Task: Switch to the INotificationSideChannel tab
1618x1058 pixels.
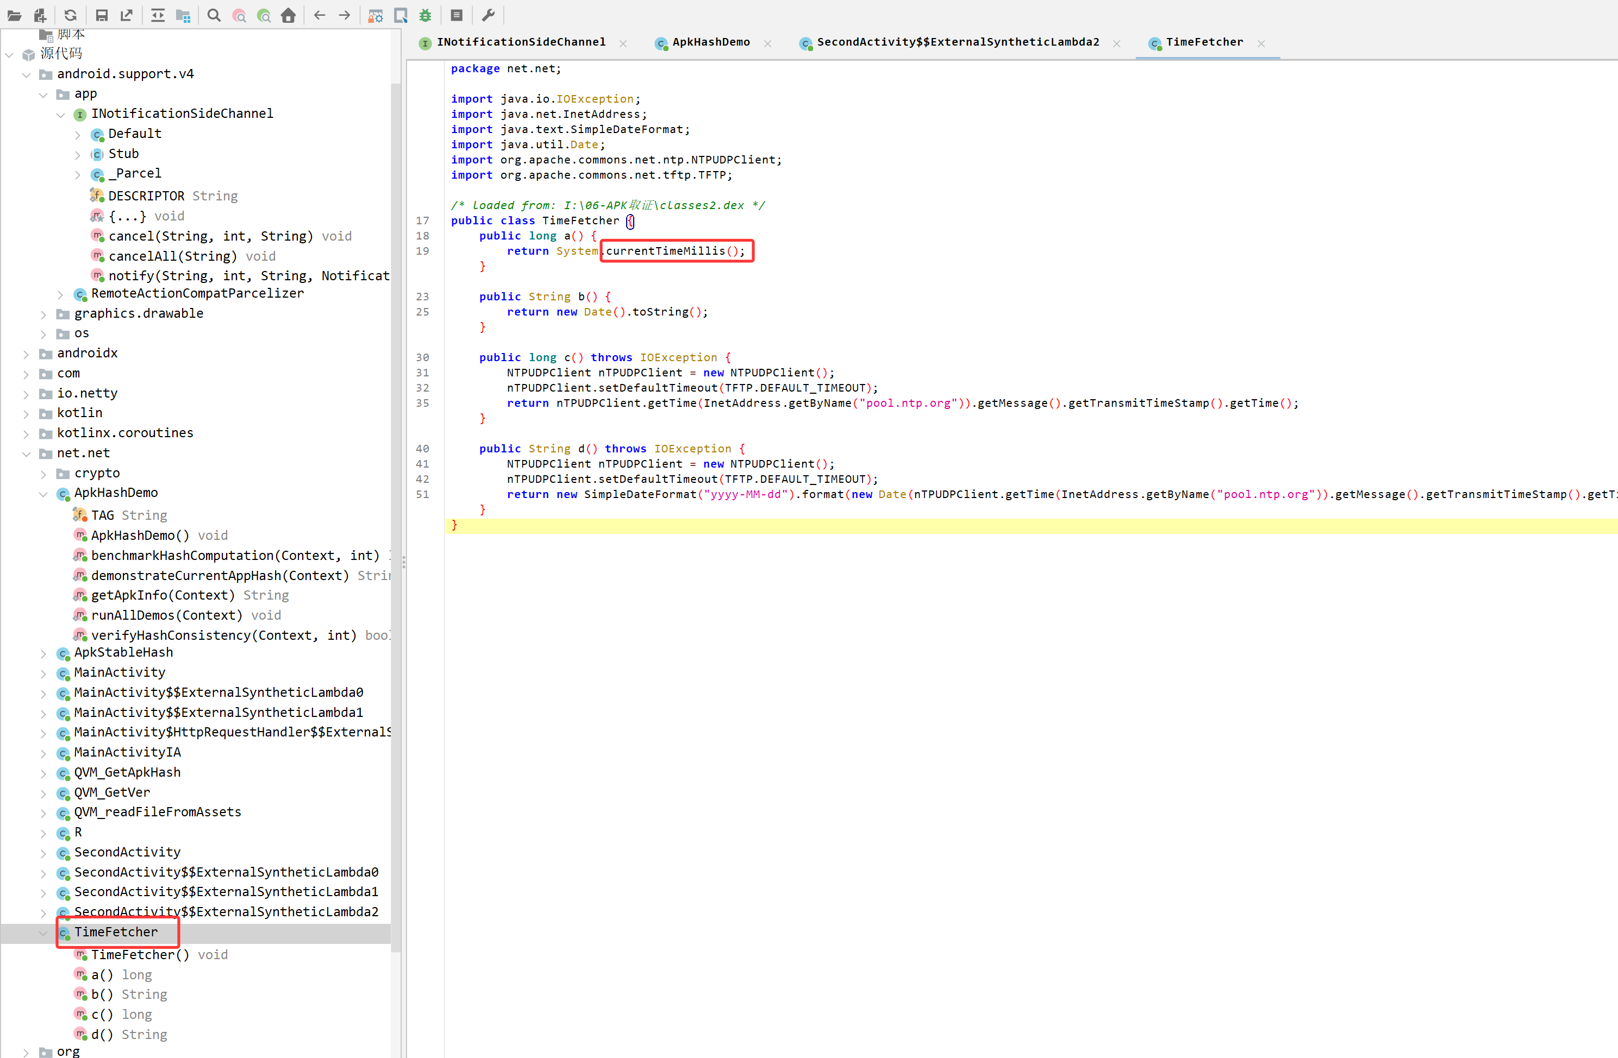Action: 521,42
